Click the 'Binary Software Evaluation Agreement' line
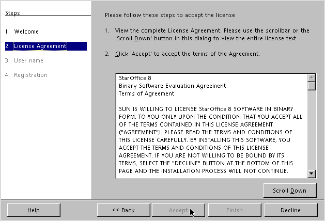This screenshot has width=325, height=221. (x=172, y=86)
